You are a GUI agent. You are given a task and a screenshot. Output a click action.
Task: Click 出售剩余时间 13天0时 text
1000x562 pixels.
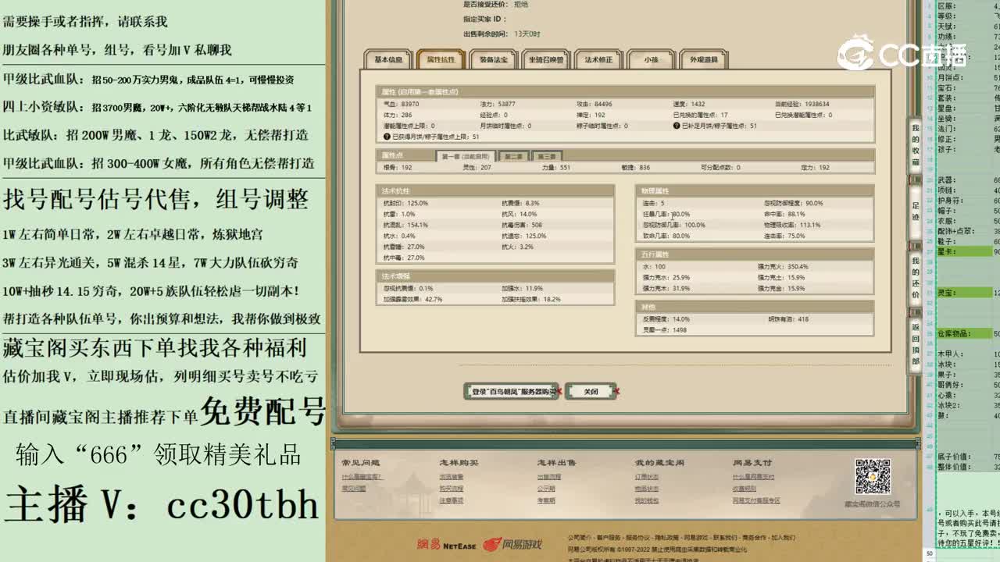click(502, 34)
